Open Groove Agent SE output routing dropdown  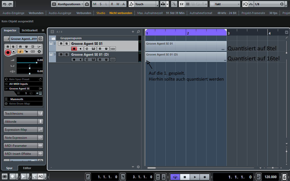(24, 88)
